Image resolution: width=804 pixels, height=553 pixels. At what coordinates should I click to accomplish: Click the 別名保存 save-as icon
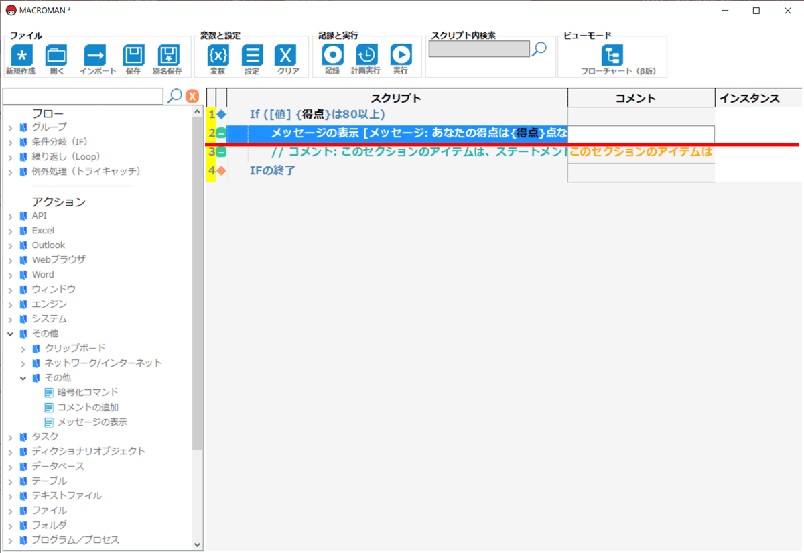click(x=168, y=55)
